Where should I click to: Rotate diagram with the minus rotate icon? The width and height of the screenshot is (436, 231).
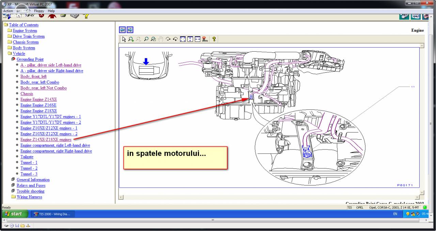coord(168,39)
